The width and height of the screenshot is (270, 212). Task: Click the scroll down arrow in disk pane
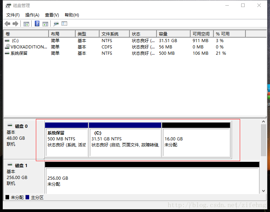tap(263, 191)
